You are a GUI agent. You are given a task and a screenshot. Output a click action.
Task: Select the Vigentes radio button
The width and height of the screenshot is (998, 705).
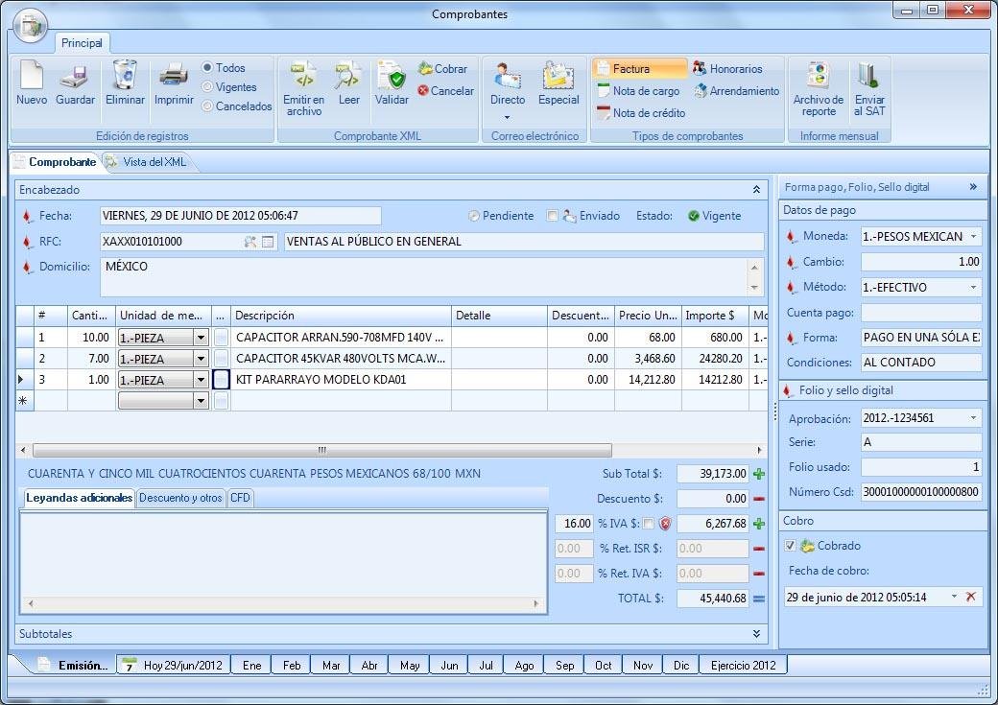[207, 87]
